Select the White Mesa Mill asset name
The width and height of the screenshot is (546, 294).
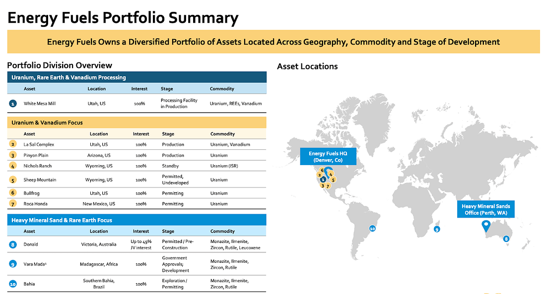[x=40, y=103]
